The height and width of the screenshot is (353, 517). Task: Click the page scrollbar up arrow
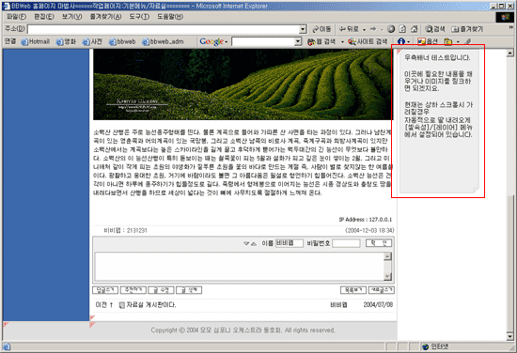coord(510,53)
